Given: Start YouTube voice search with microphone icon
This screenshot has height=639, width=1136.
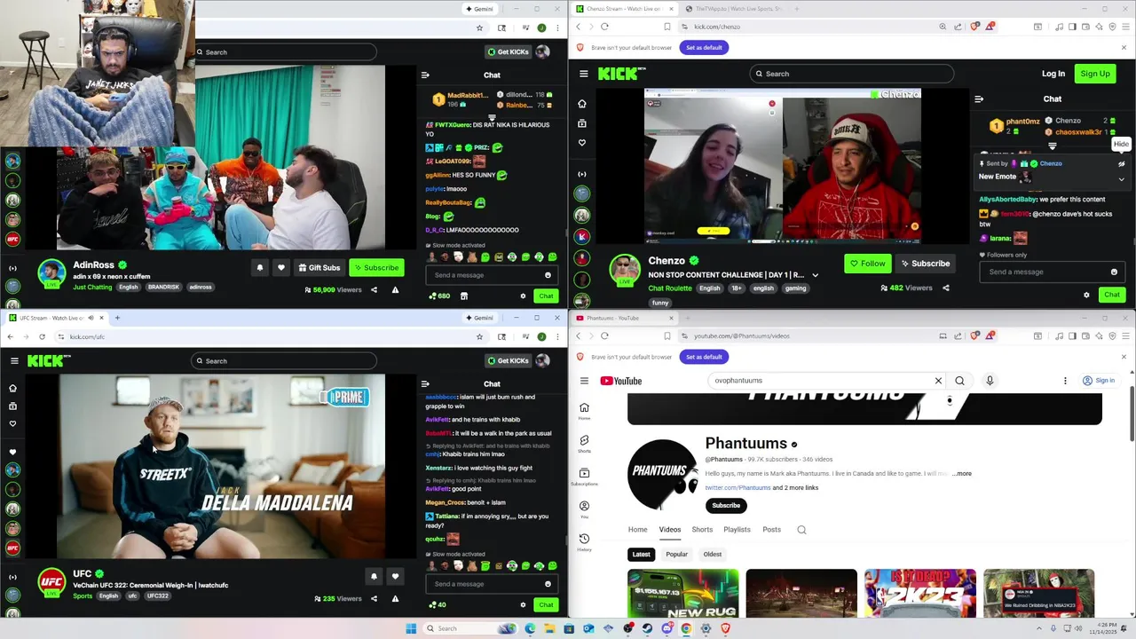Looking at the screenshot, I should tap(990, 381).
